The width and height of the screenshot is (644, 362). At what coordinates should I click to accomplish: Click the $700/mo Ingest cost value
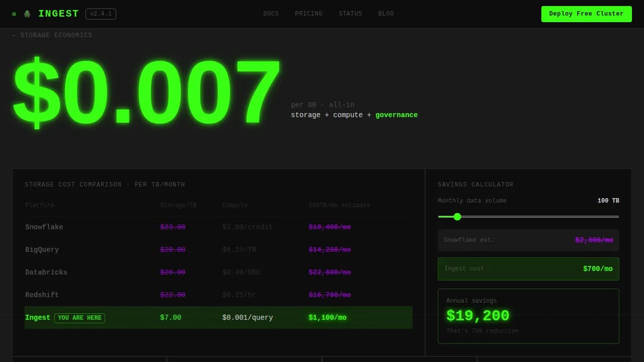[x=598, y=269]
